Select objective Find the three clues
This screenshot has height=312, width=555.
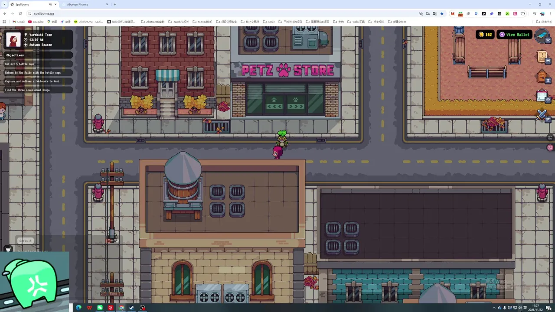click(38, 90)
